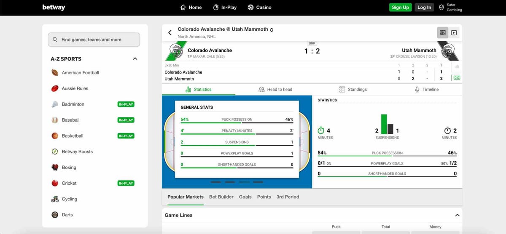Click Penalty Minutes row in General Stats
The height and width of the screenshot is (234, 506).
[x=237, y=131]
